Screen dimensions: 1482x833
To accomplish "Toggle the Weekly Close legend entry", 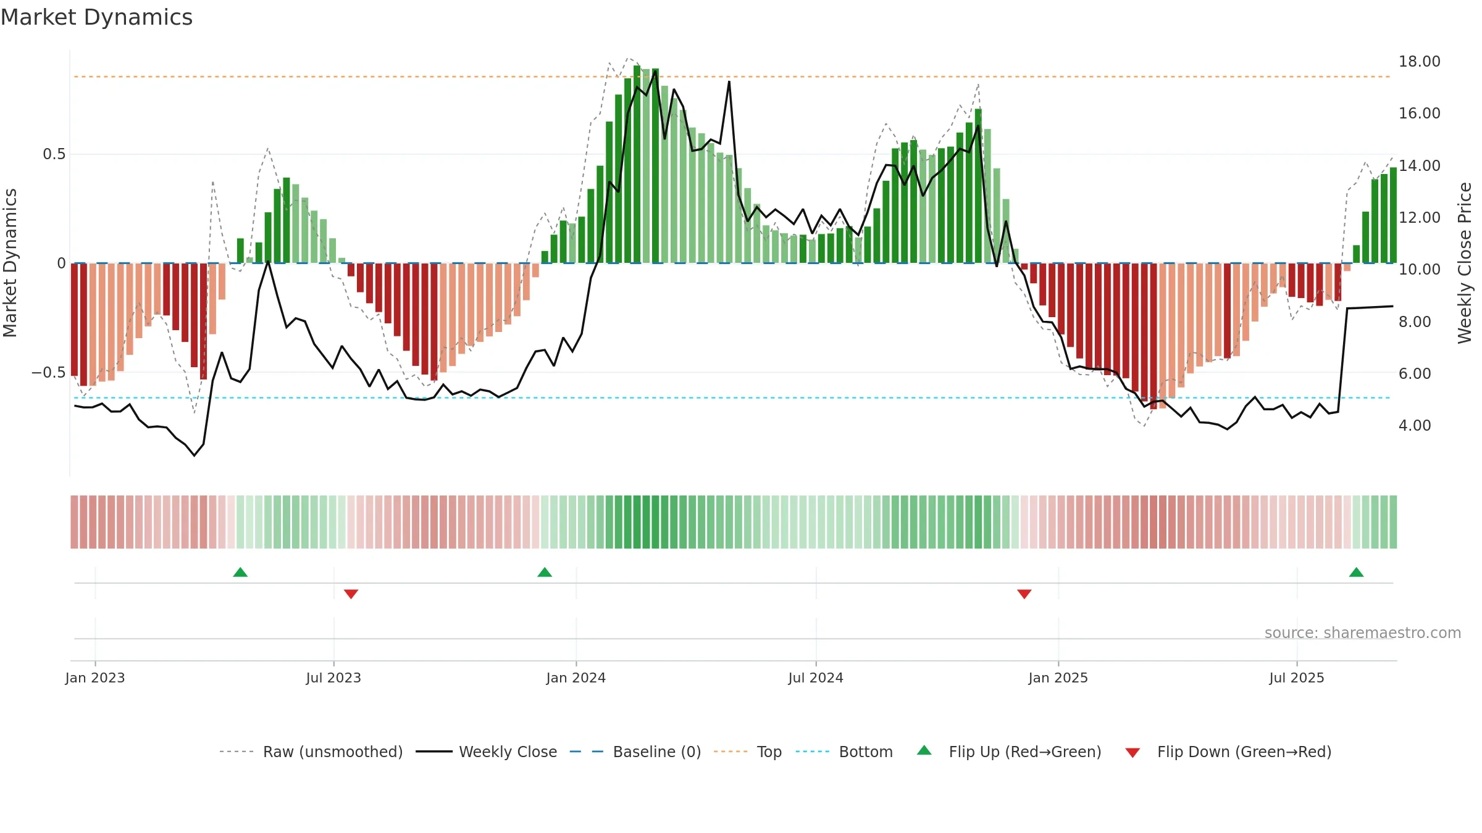I will (x=487, y=752).
